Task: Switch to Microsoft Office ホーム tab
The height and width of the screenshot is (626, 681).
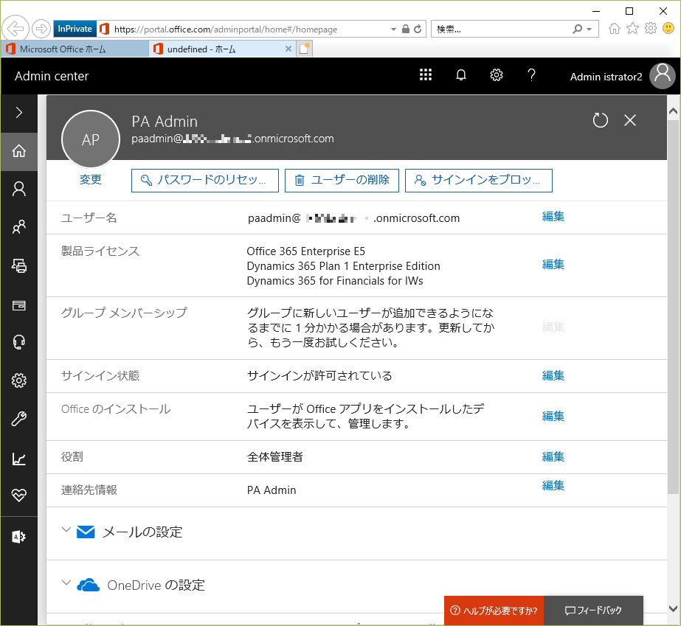Action: click(x=75, y=49)
